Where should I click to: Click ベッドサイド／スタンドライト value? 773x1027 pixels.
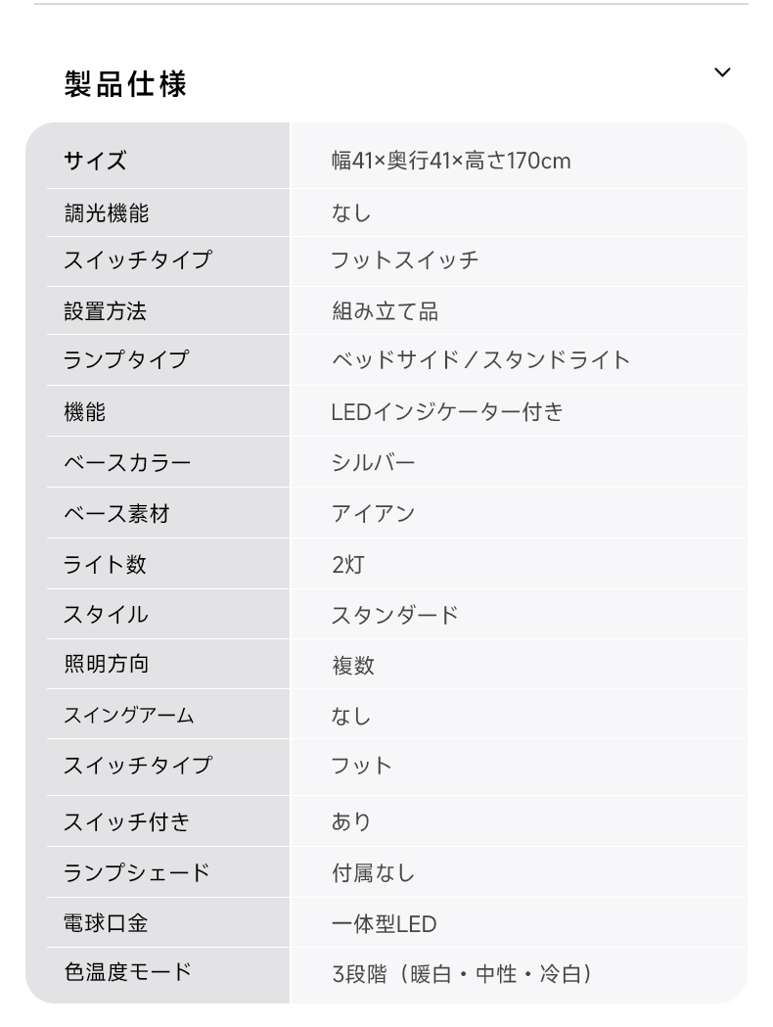pos(481,359)
